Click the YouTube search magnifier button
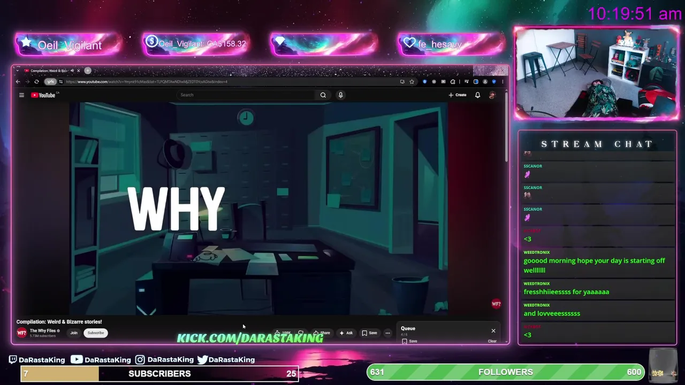 pyautogui.click(x=323, y=95)
